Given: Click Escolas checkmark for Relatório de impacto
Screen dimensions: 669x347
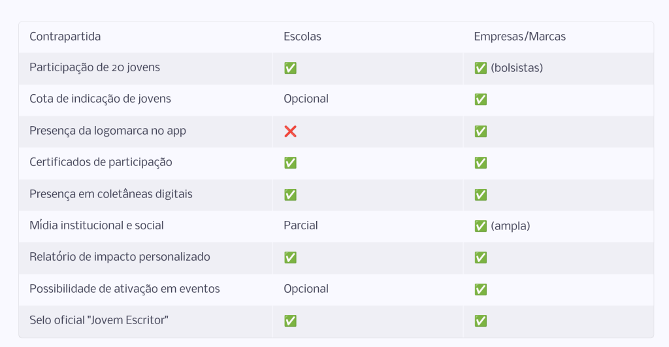Looking at the screenshot, I should (x=290, y=257).
